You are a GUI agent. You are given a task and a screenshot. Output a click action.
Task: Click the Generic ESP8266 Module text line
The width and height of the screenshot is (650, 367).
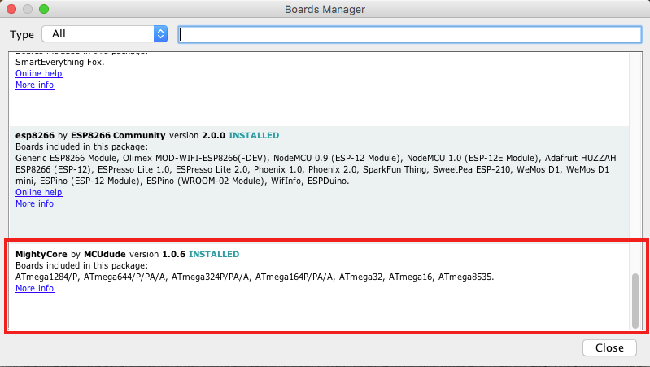pos(316,159)
